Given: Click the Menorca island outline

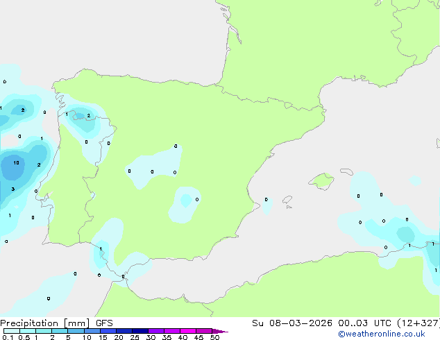Looking at the screenshot, I should tap(347, 171).
